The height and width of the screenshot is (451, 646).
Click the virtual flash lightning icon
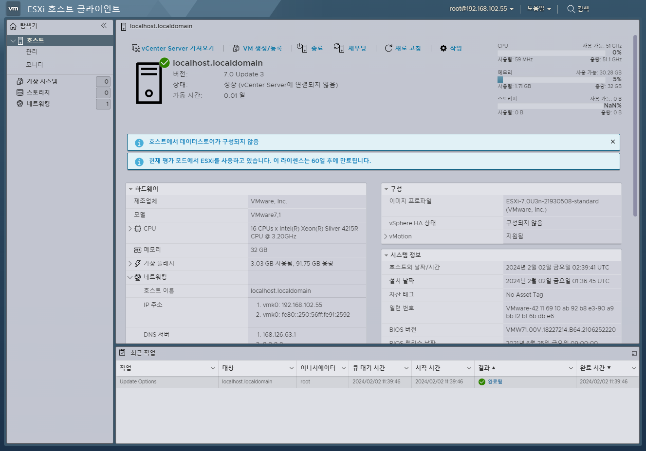pyautogui.click(x=138, y=264)
